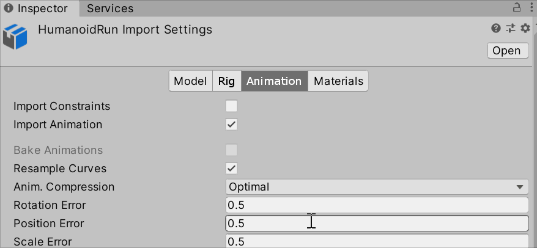The image size is (537, 248).
Task: Select the Model tab
Action: pyautogui.click(x=190, y=81)
